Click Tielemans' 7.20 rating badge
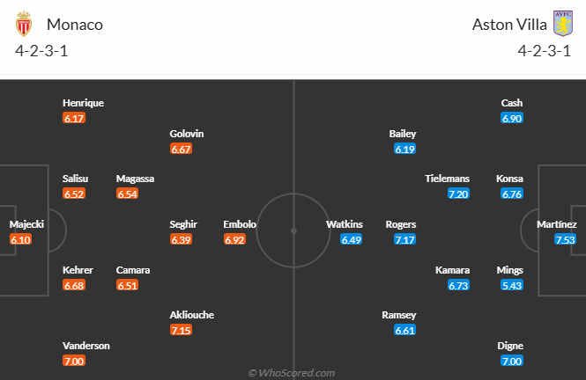Screen dimensions: 586x380 [458, 194]
